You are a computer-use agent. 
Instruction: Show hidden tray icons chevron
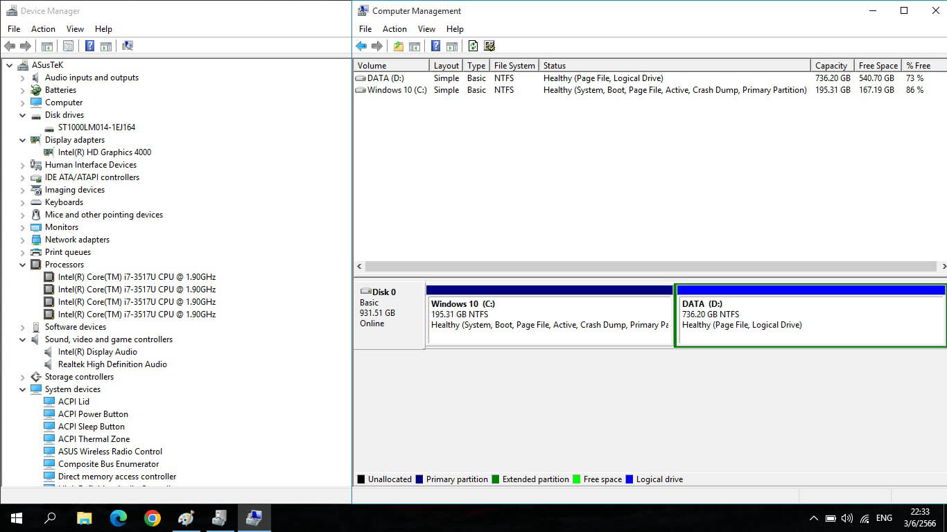813,518
